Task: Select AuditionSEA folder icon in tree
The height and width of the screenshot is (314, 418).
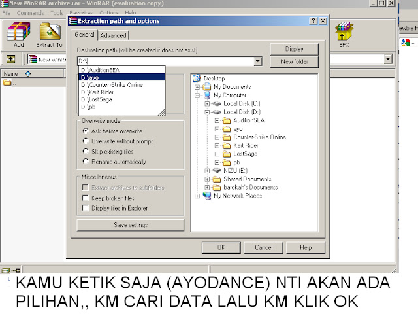Action: pyautogui.click(x=227, y=120)
